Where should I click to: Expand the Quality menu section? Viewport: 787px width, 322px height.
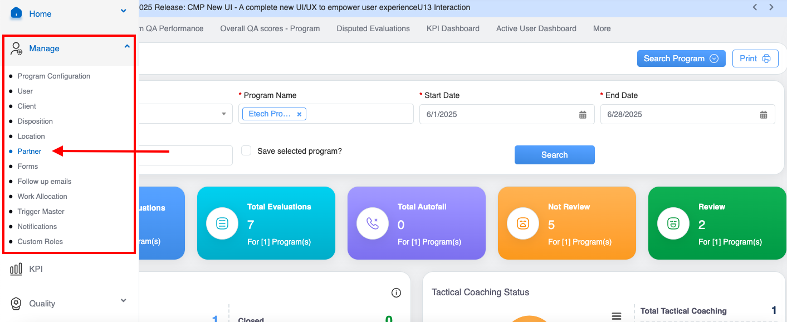(x=124, y=301)
